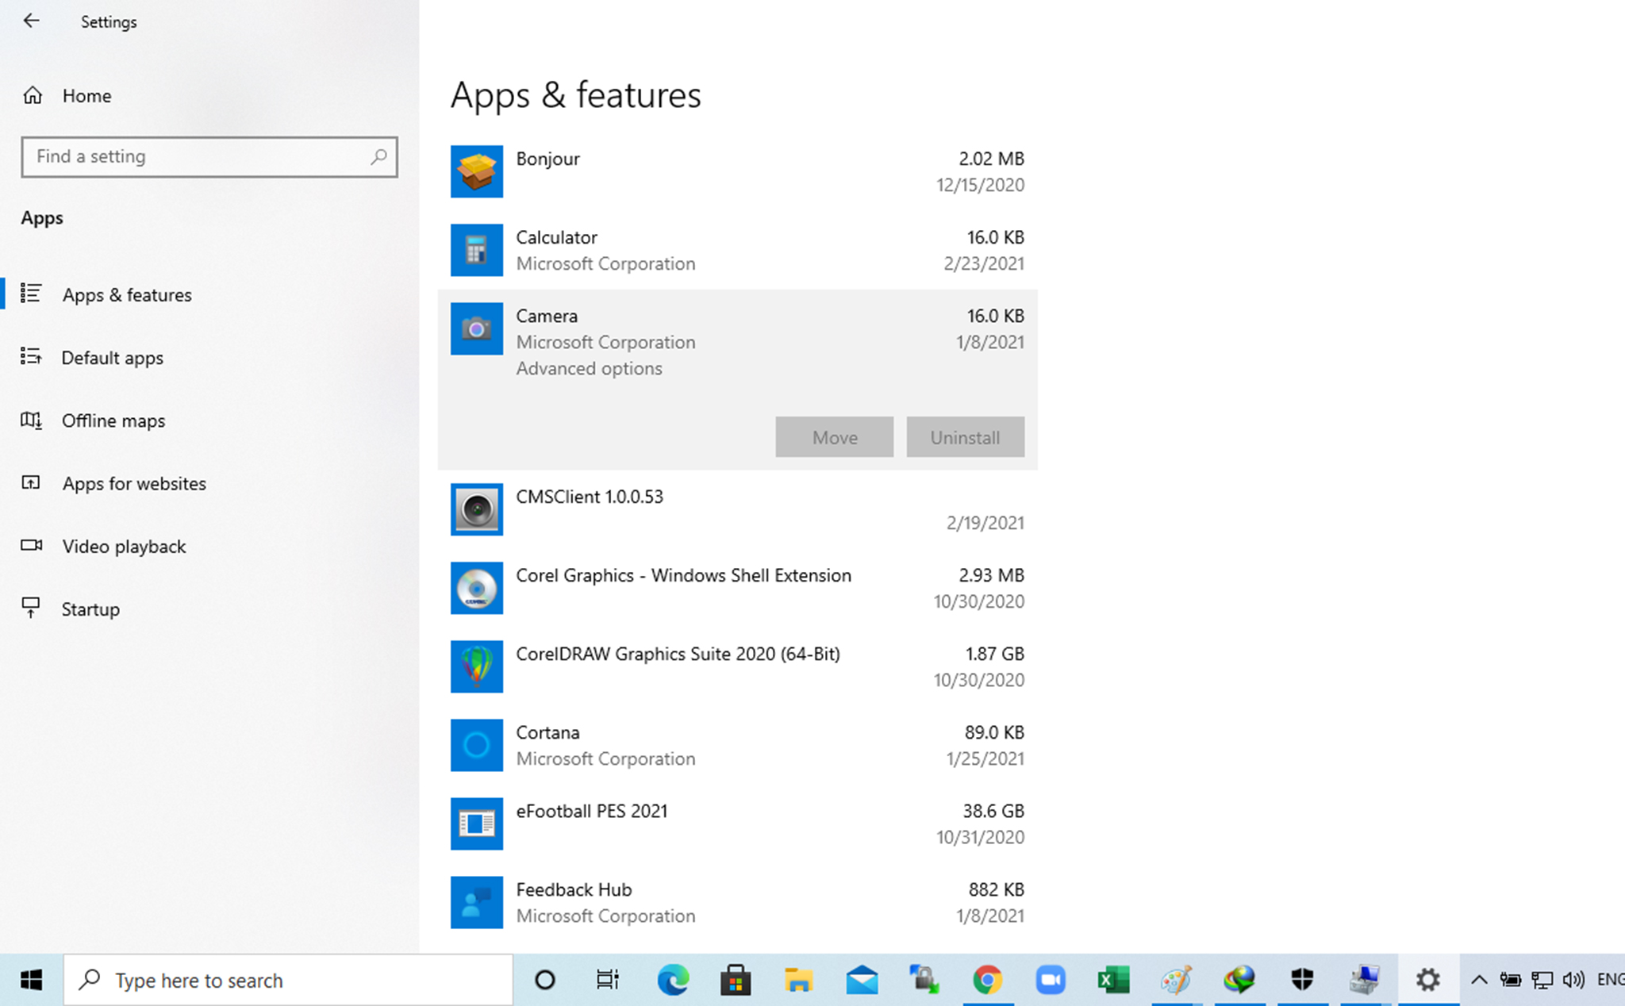Go to Settings Home
This screenshot has width=1625, height=1006.
click(x=86, y=96)
